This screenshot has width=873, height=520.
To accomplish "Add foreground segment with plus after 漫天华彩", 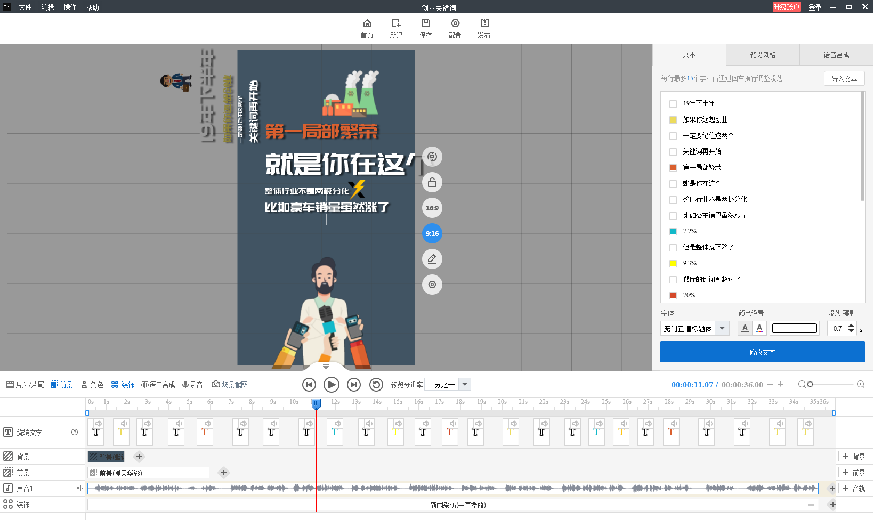I will click(224, 473).
